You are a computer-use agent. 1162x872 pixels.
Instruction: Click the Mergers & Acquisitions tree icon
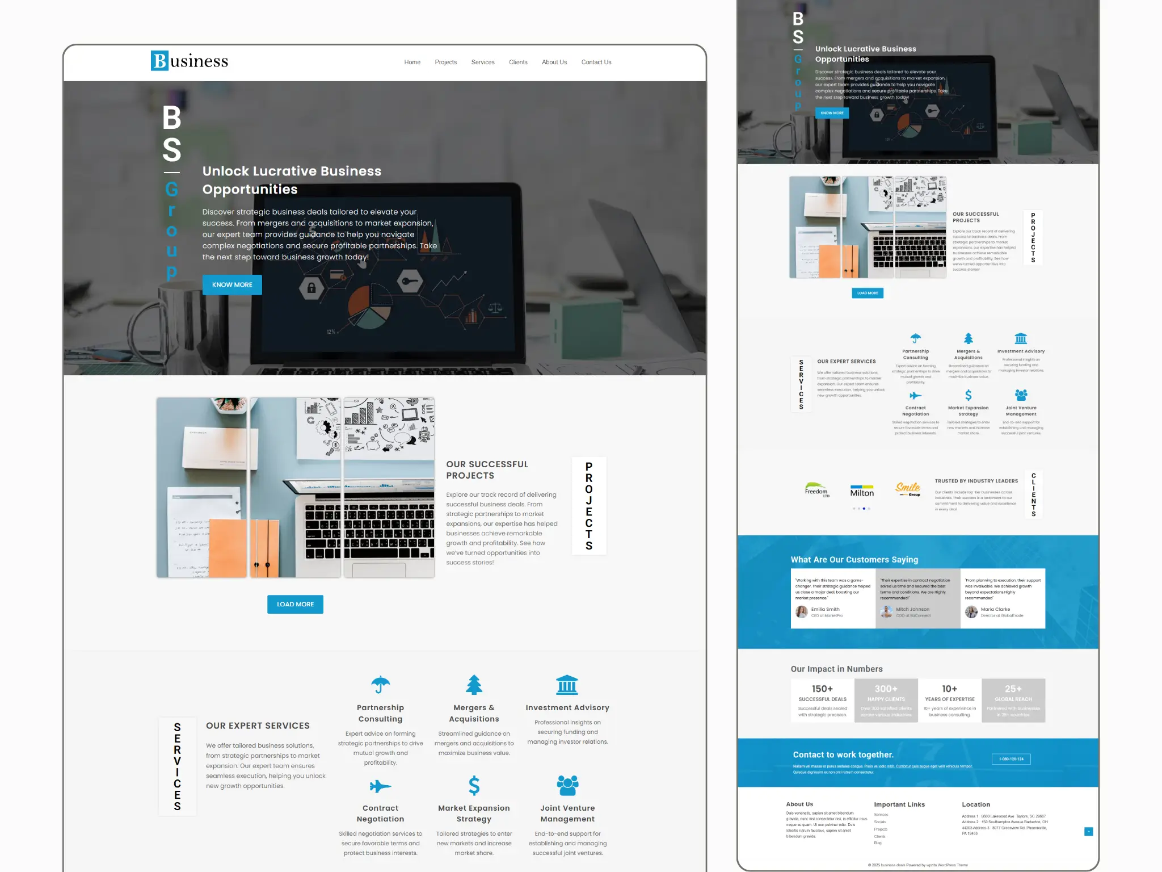474,685
